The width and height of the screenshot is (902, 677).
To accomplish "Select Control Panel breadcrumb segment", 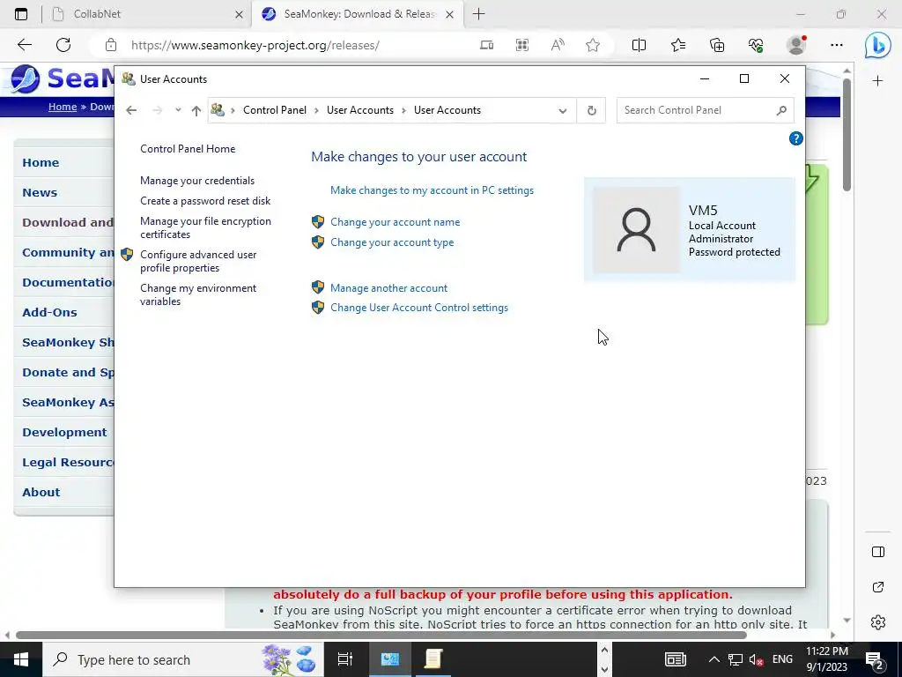I will click(x=275, y=110).
